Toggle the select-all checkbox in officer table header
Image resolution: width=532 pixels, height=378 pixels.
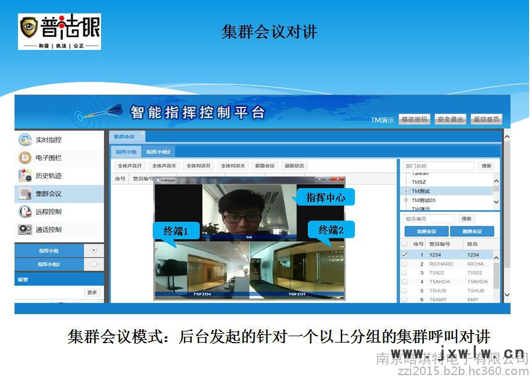pyautogui.click(x=405, y=244)
